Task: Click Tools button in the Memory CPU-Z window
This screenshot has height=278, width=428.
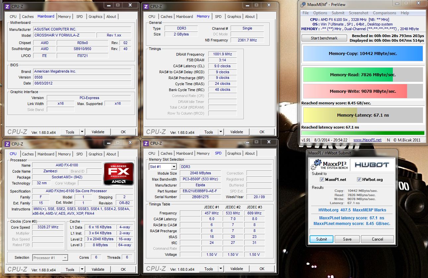Action: (x=209, y=132)
